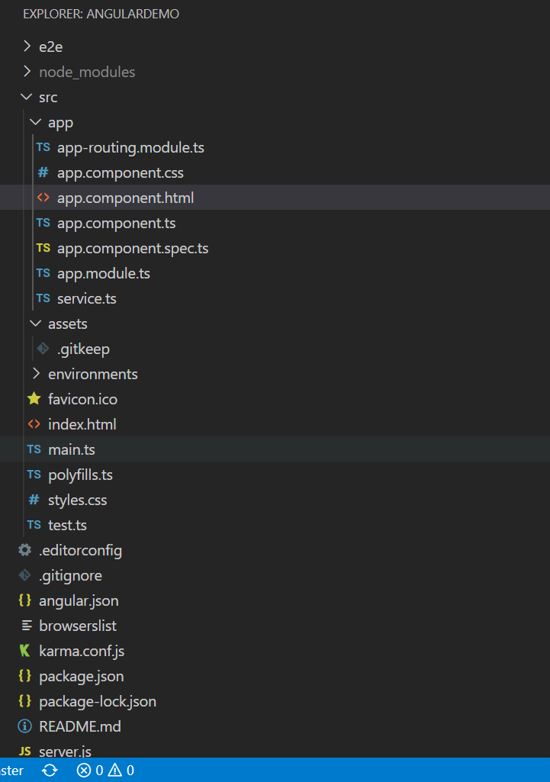Collapse the assets folder
Image resolution: width=550 pixels, height=782 pixels.
(x=35, y=323)
